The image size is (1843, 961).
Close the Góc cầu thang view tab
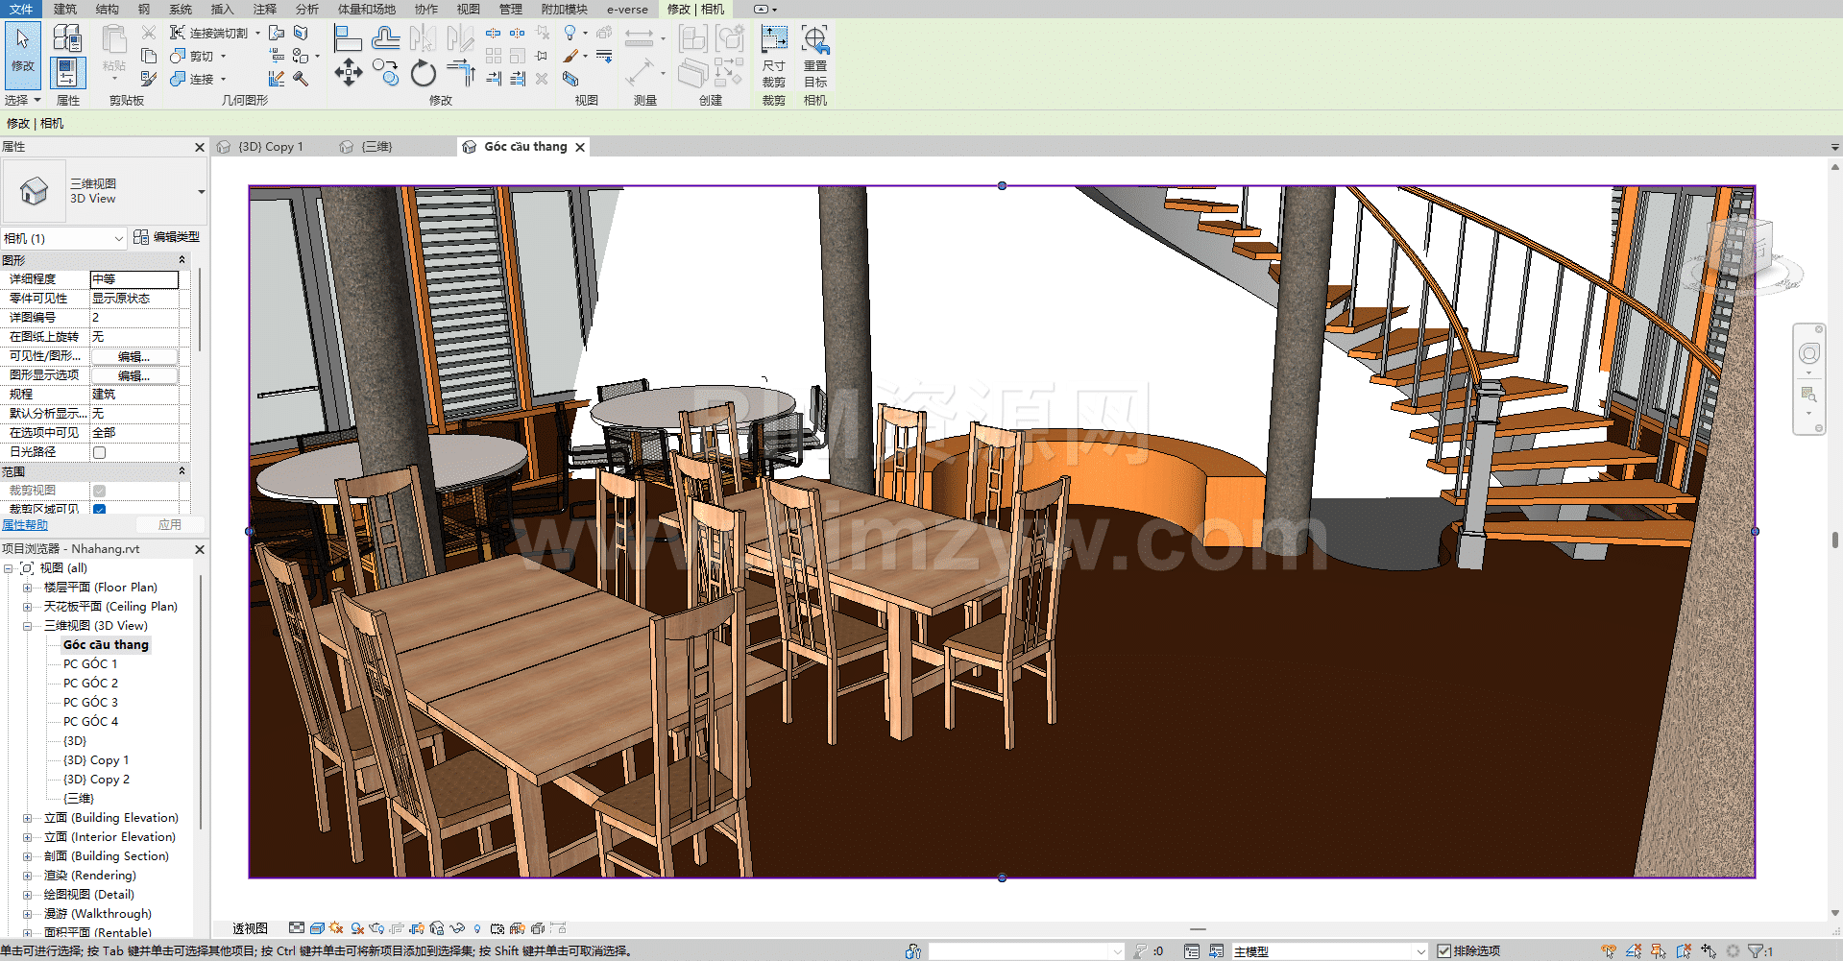click(x=580, y=147)
